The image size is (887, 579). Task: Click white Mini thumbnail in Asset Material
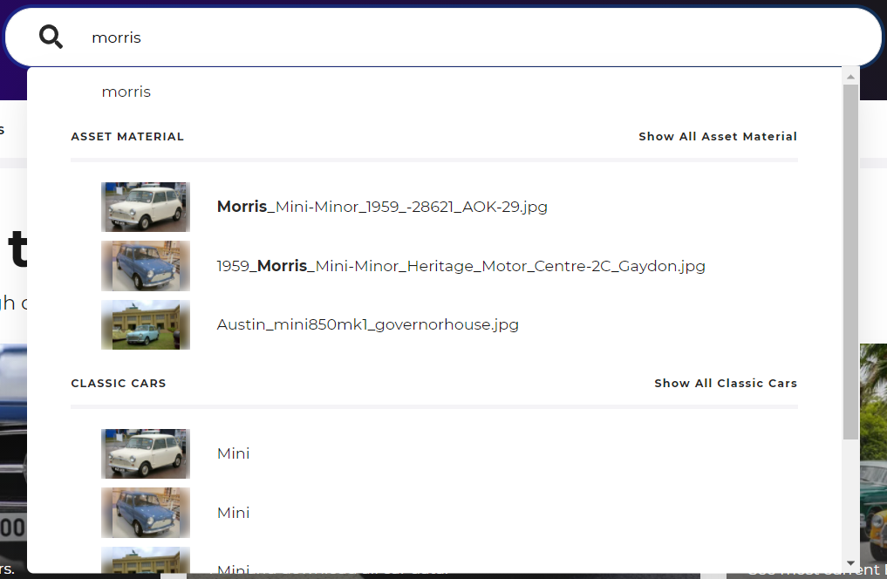click(x=146, y=207)
